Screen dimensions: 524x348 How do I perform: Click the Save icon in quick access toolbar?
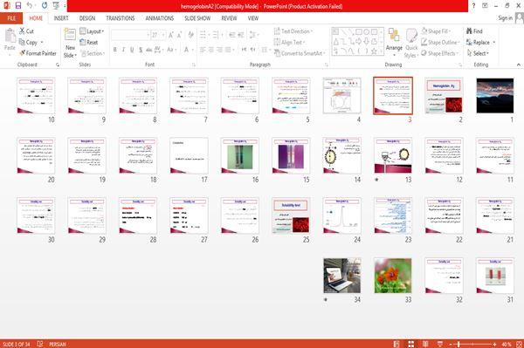click(18, 6)
